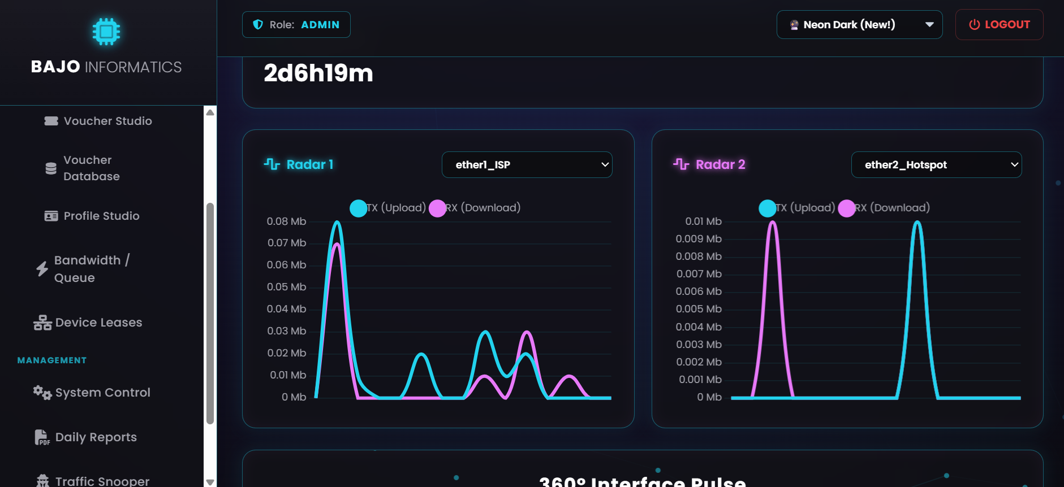
Task: Click the 0.08 Mb axis label in Radar 1
Action: [286, 221]
